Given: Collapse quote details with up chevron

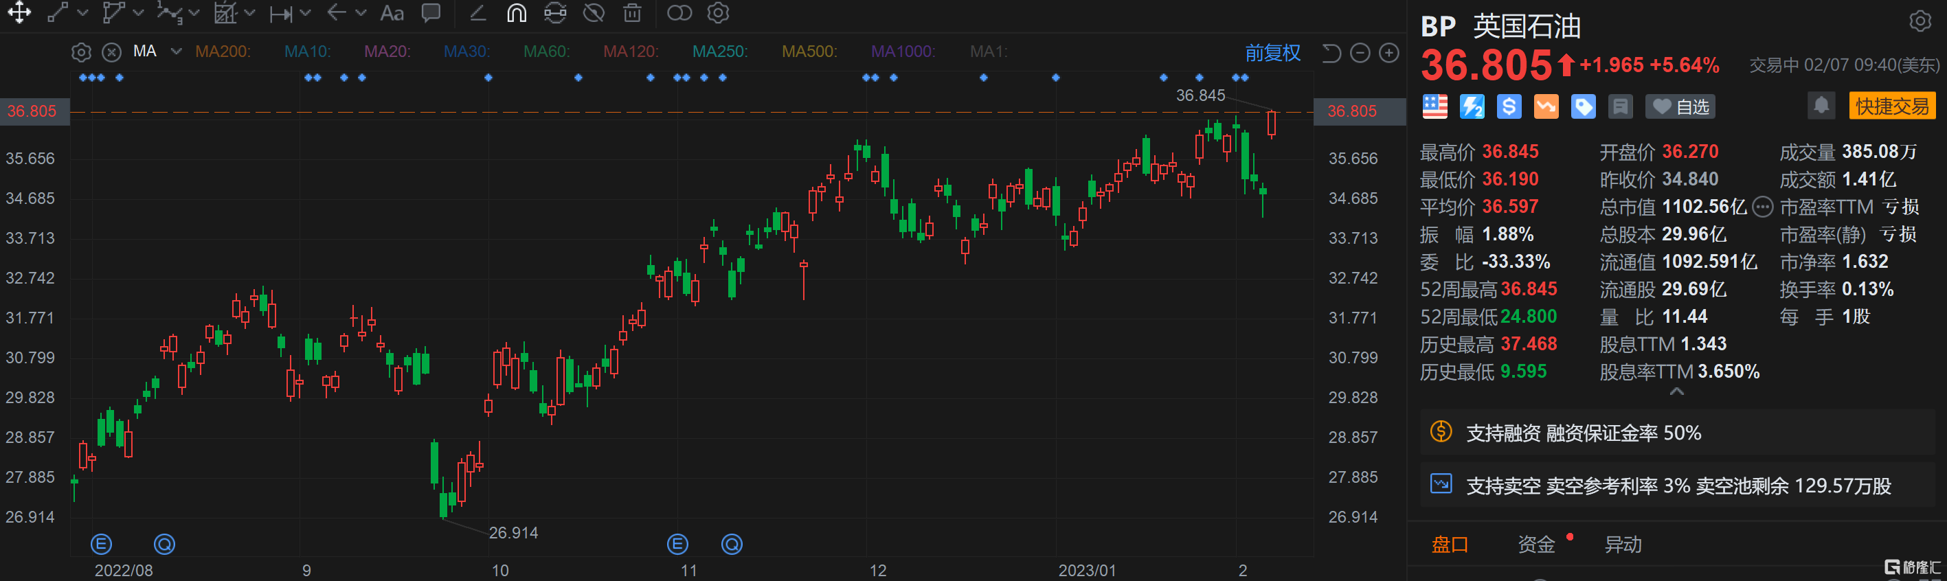Looking at the screenshot, I should (x=1676, y=391).
